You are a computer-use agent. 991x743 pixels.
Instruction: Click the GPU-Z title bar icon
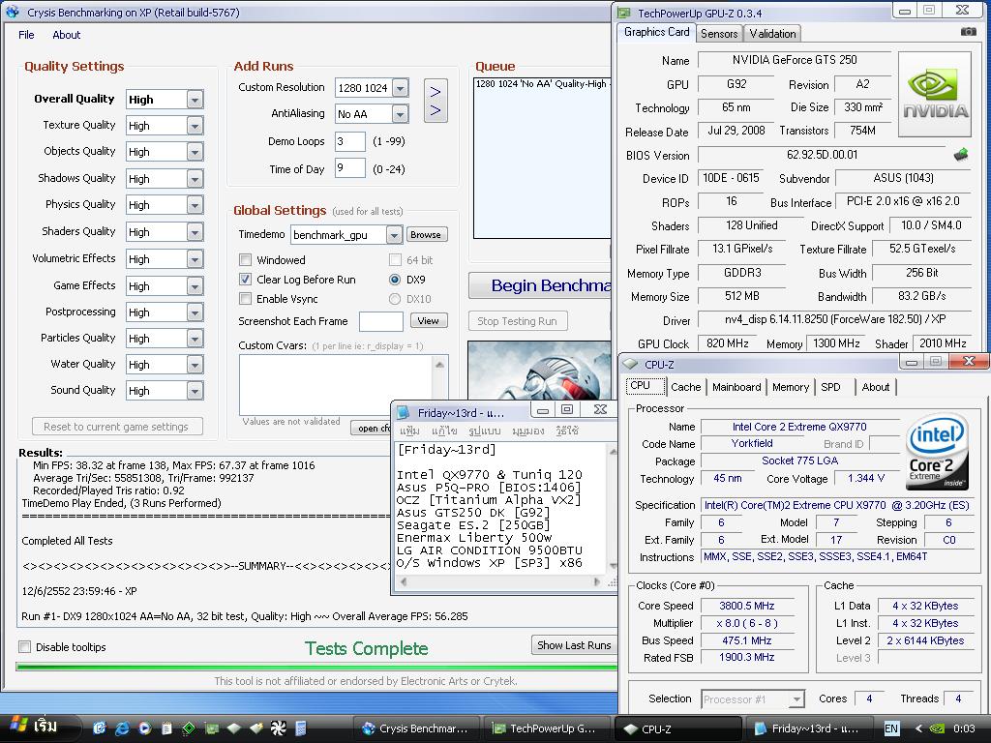pos(624,13)
